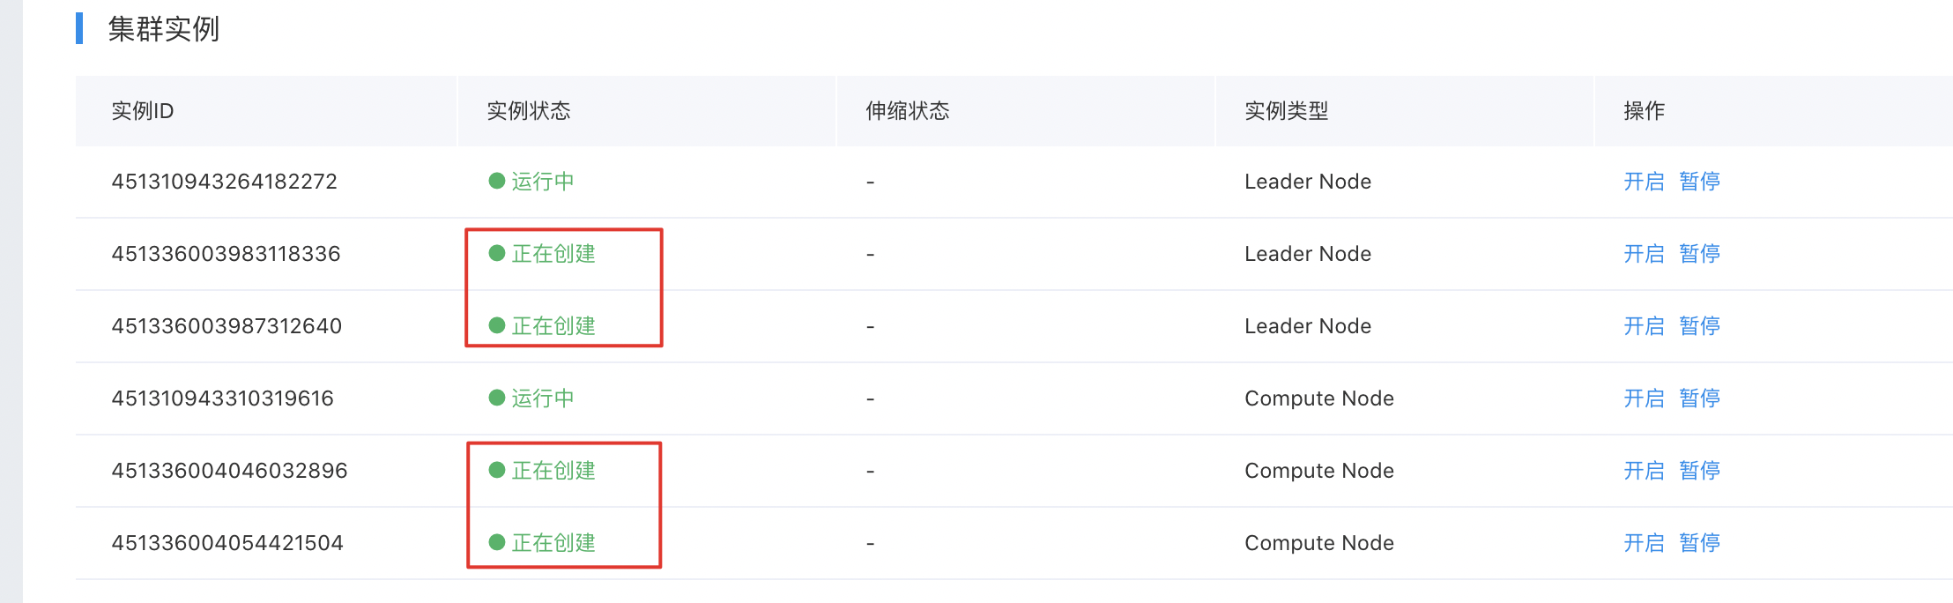Select instance ID 451336004054421504 text

click(227, 543)
